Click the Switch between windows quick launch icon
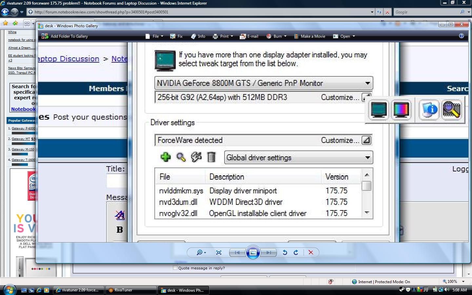 coord(31,290)
